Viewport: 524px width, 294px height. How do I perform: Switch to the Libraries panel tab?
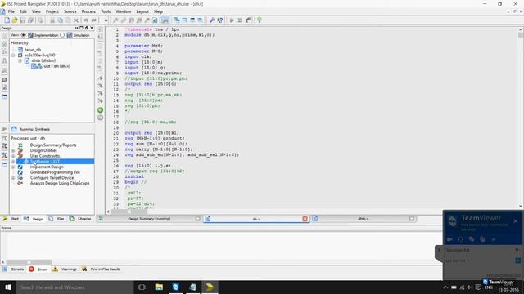click(x=80, y=219)
